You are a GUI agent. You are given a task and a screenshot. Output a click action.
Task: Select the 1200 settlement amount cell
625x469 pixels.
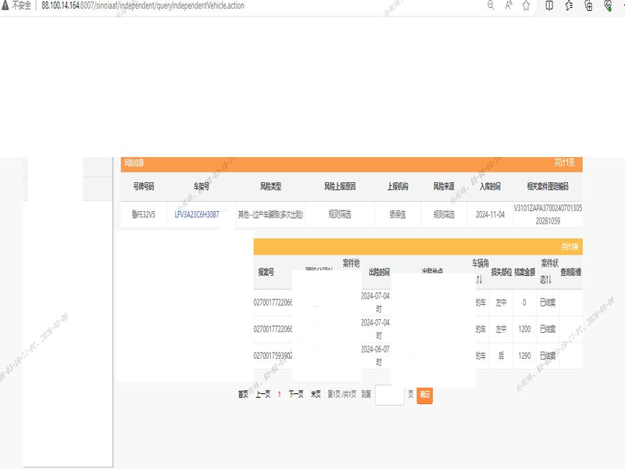pos(524,329)
